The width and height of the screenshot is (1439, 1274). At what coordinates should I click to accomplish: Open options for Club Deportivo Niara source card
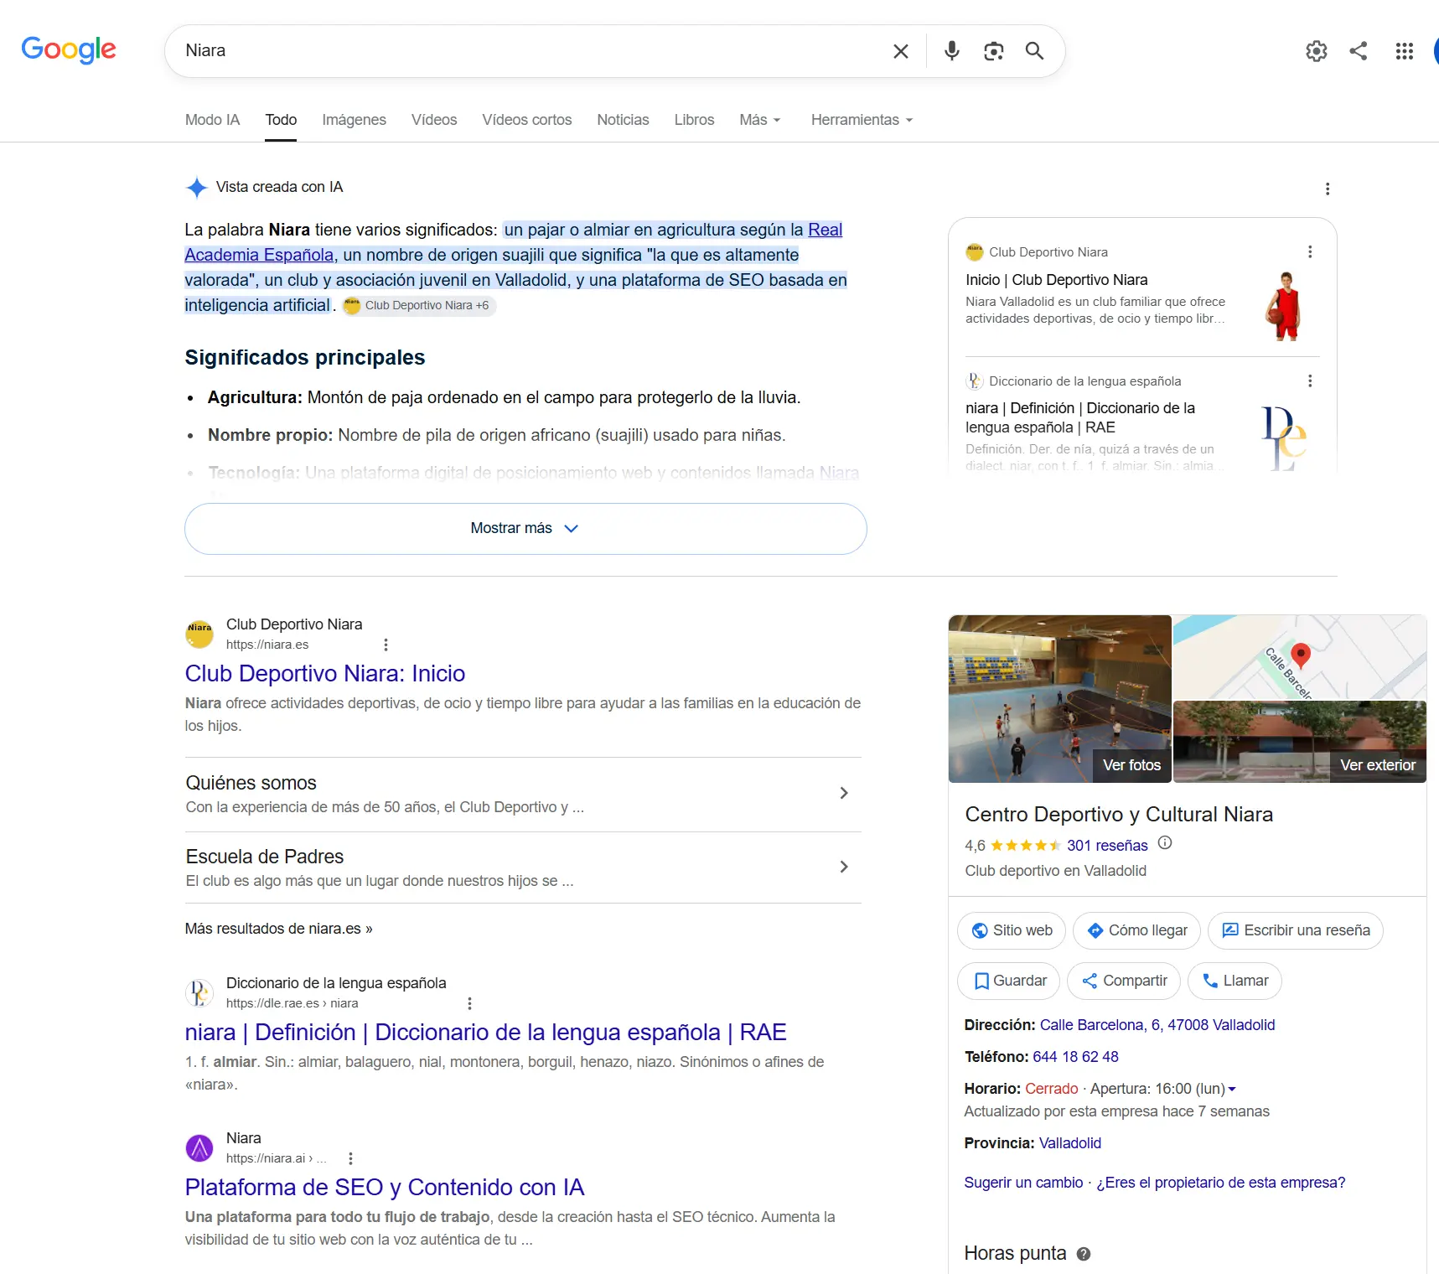1310,251
